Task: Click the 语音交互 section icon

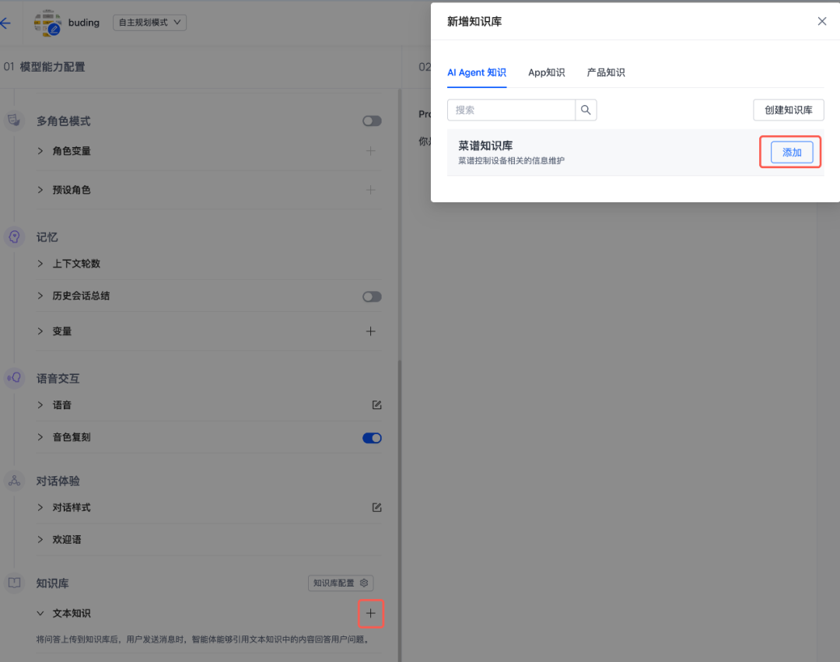Action: 15,378
